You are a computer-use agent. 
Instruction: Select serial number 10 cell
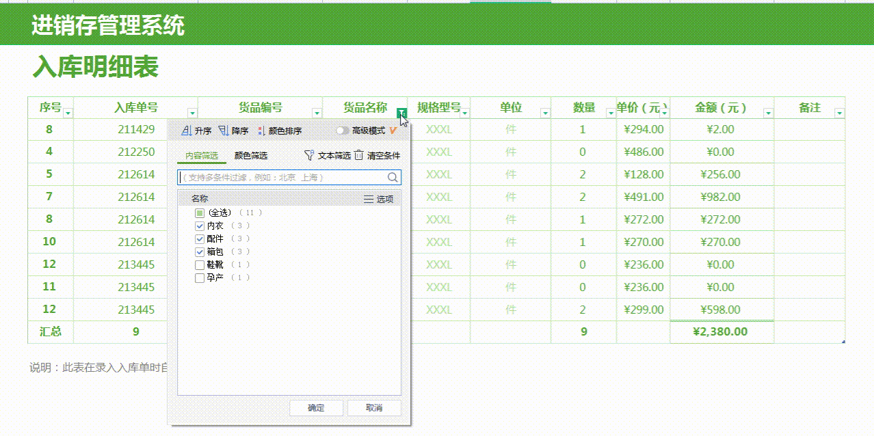[49, 242]
